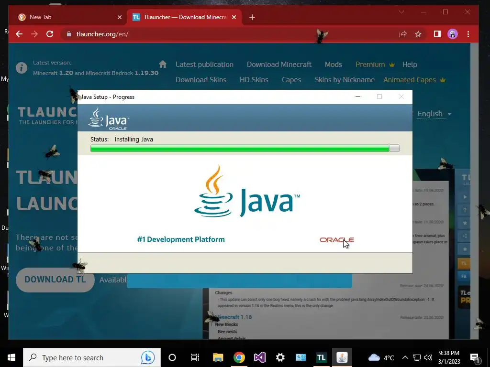Open Capes link
The width and height of the screenshot is (490, 367).
pos(291,80)
